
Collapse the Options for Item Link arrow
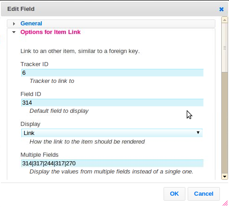point(14,32)
